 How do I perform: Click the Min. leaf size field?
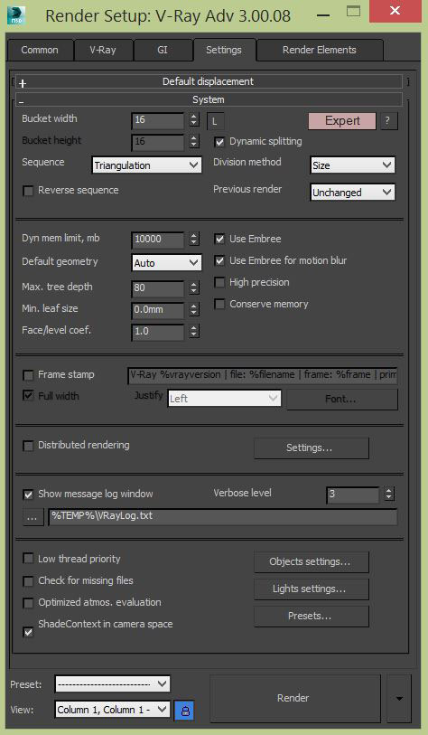click(158, 310)
